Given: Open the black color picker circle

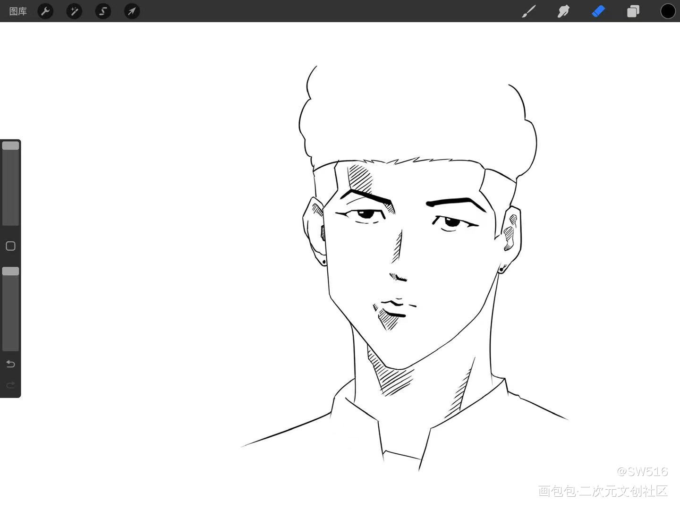Looking at the screenshot, I should [668, 11].
